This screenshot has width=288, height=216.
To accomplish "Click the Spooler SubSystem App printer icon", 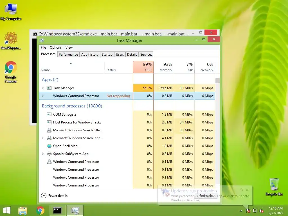I will pyautogui.click(x=49, y=154).
